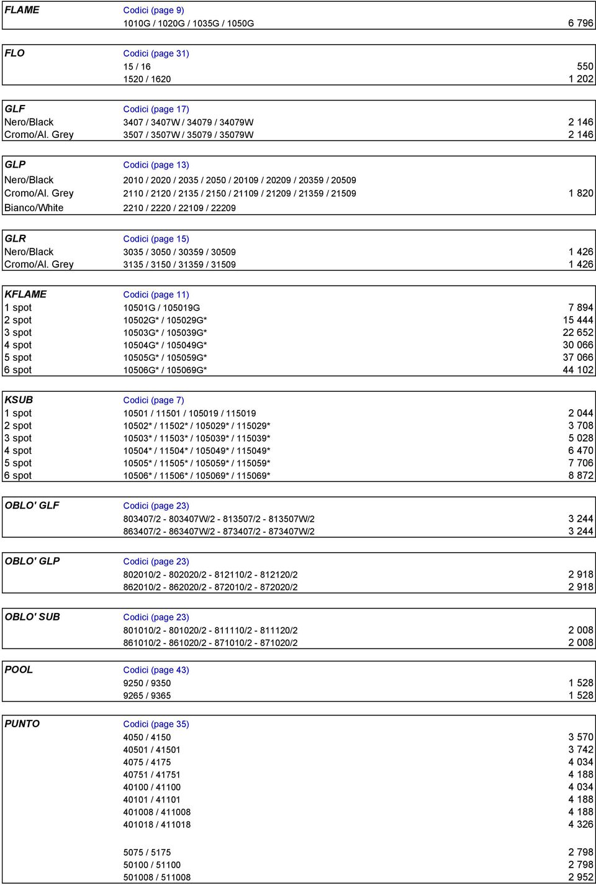Open the KFLAME Codici (page 11) link
The height and width of the screenshot is (885, 596).
point(156,295)
